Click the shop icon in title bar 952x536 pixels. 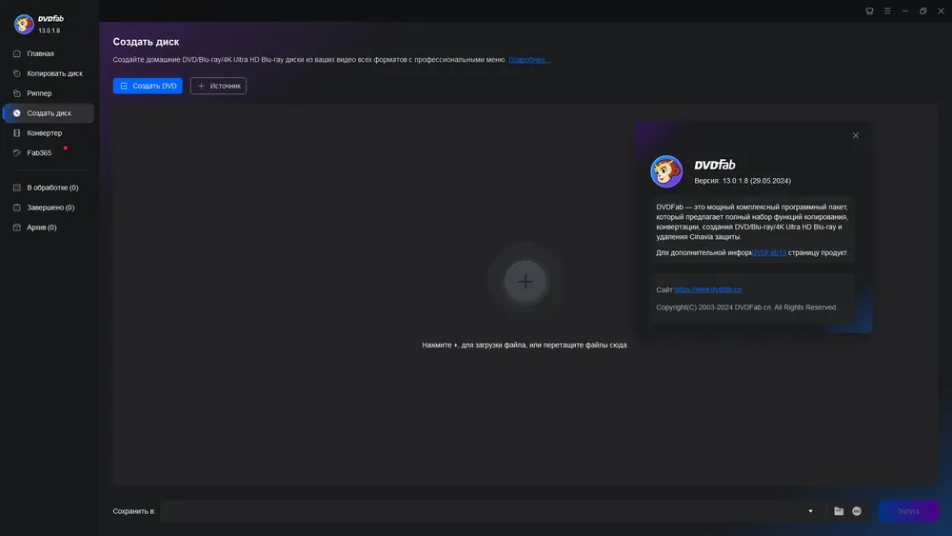[x=869, y=10]
